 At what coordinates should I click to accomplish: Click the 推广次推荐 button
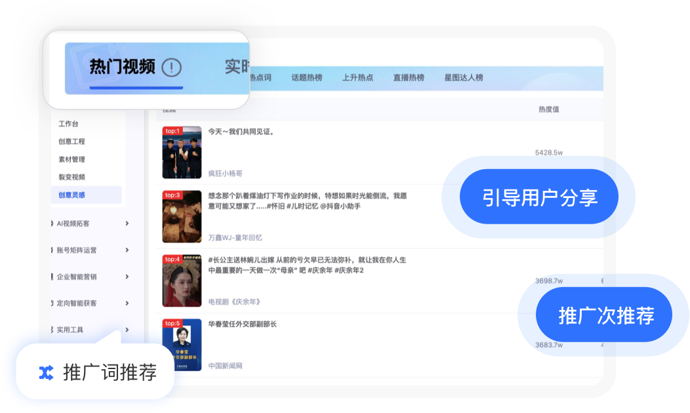[x=605, y=315]
